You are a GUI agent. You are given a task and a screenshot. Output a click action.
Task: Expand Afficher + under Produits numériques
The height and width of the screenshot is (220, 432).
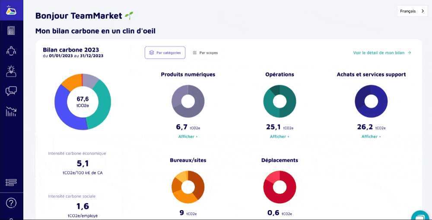point(188,136)
